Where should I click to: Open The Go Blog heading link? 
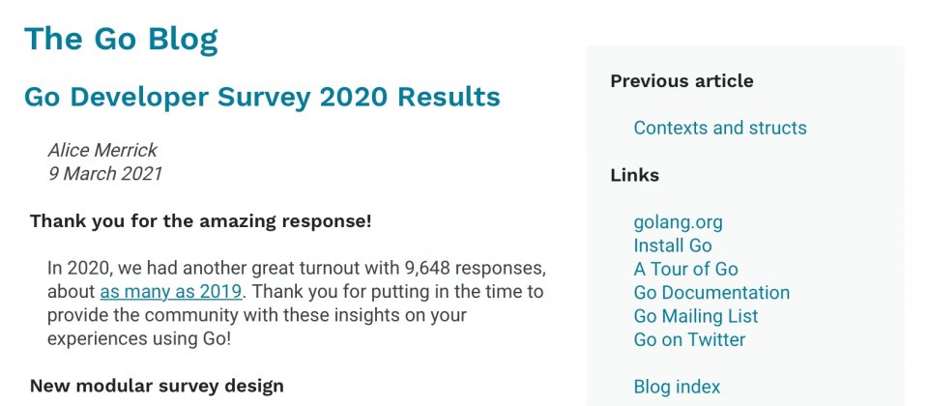point(121,40)
